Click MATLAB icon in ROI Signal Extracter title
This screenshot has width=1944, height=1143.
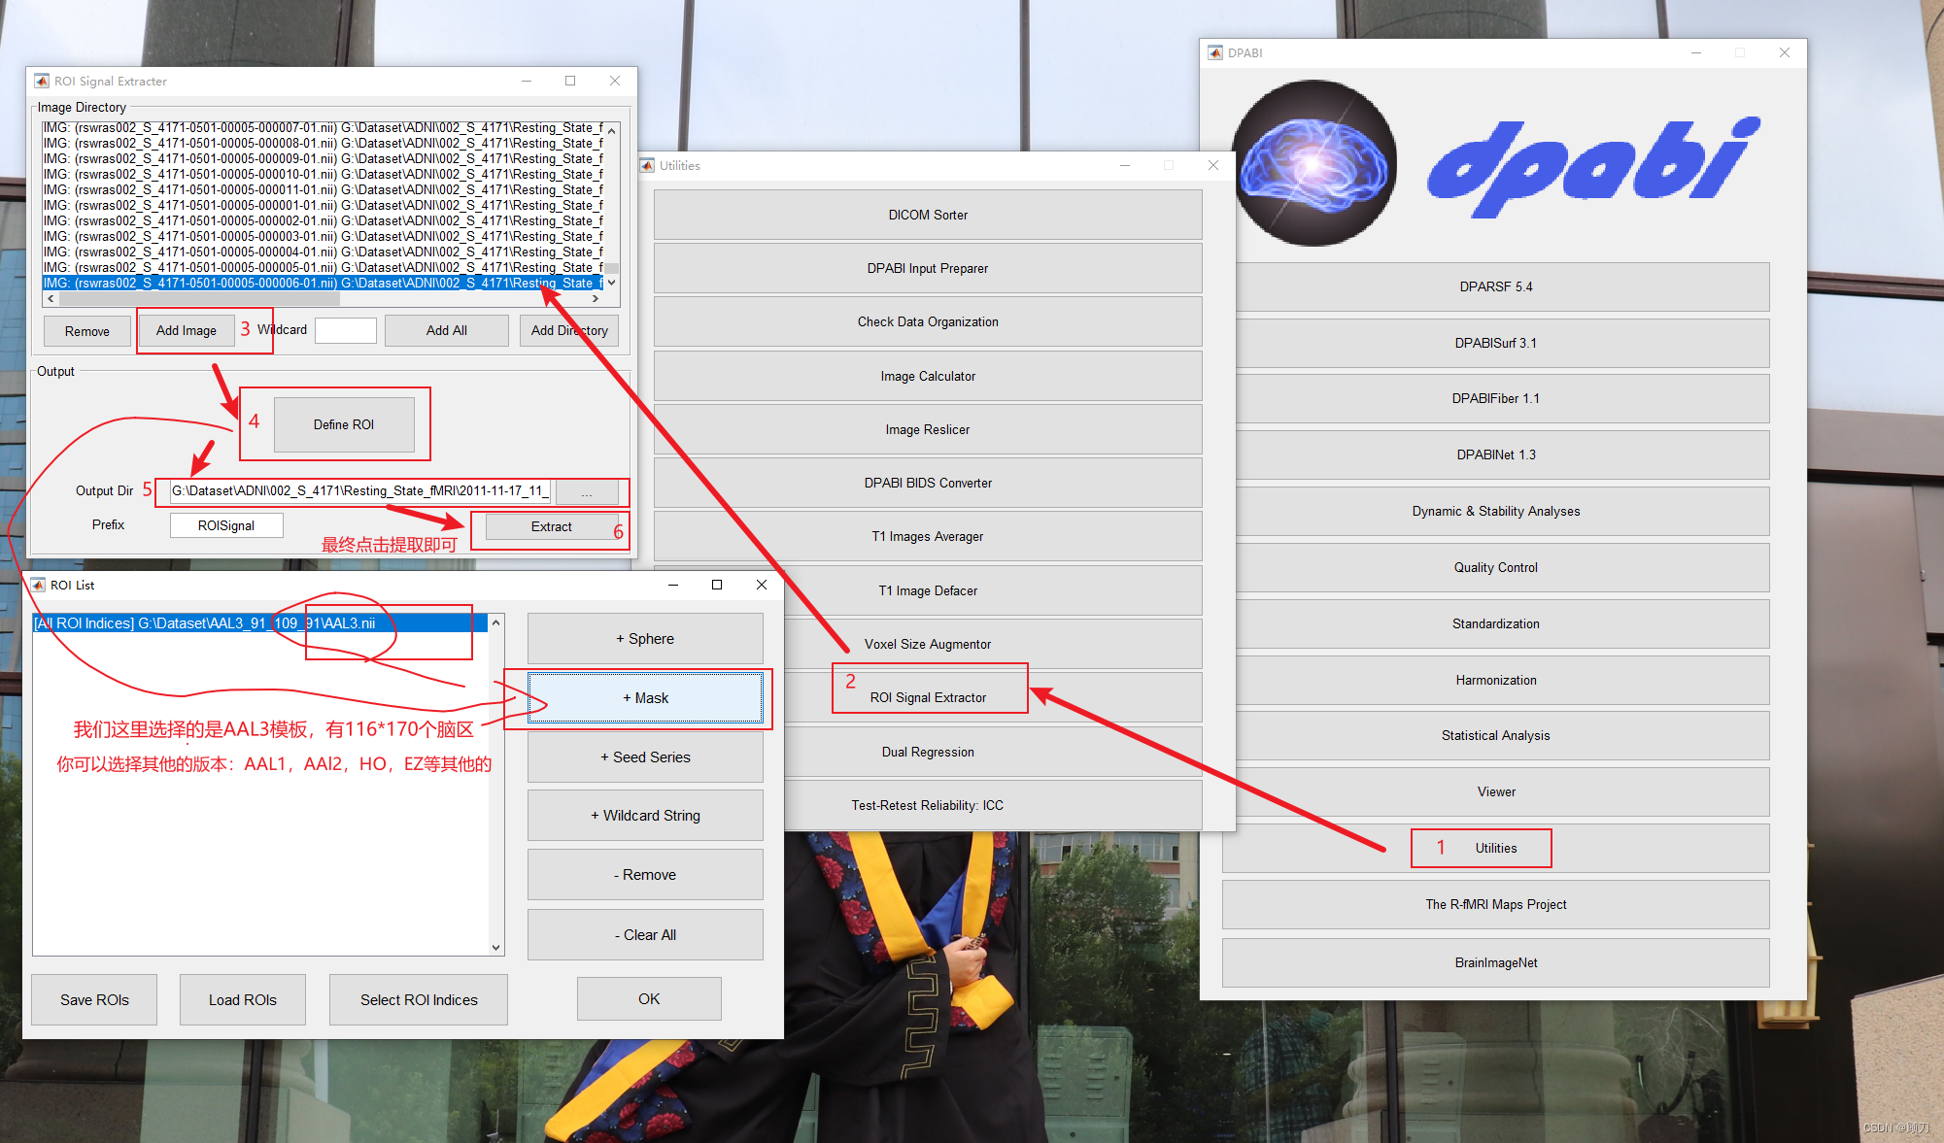coord(42,81)
